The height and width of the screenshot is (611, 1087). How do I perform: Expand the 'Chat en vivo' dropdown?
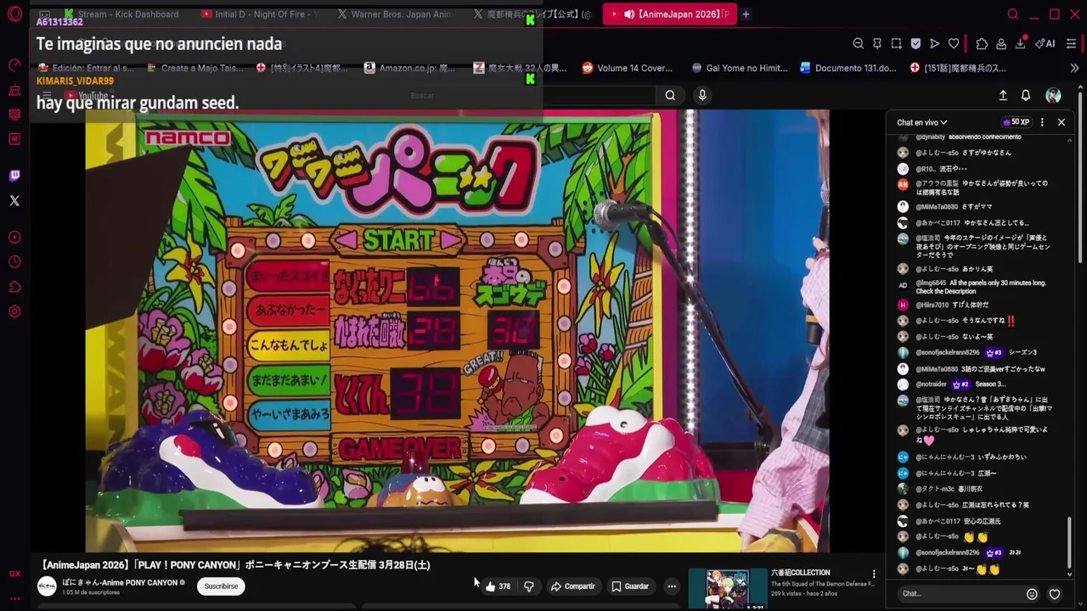921,122
